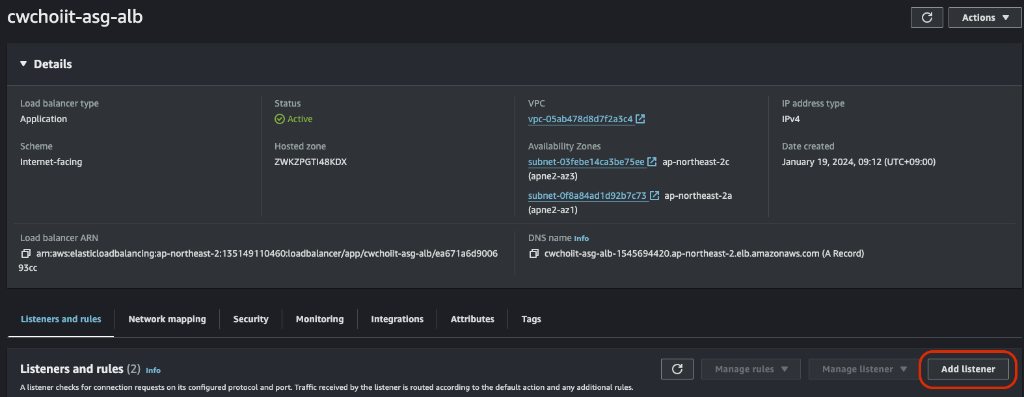Click the Active status text
Image resolution: width=1024 pixels, height=397 pixels.
coord(300,119)
